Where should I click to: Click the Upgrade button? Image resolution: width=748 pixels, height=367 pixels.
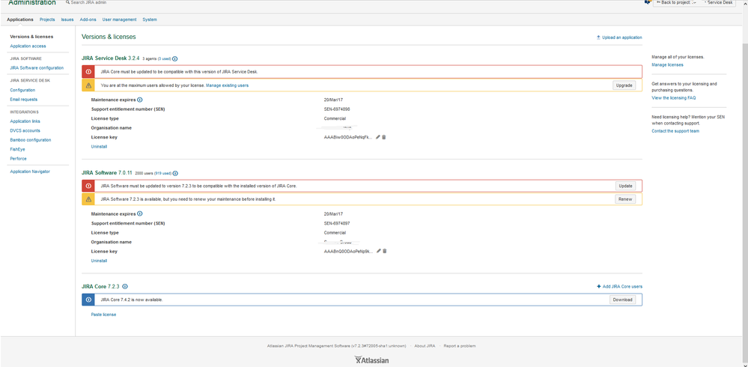click(x=624, y=85)
